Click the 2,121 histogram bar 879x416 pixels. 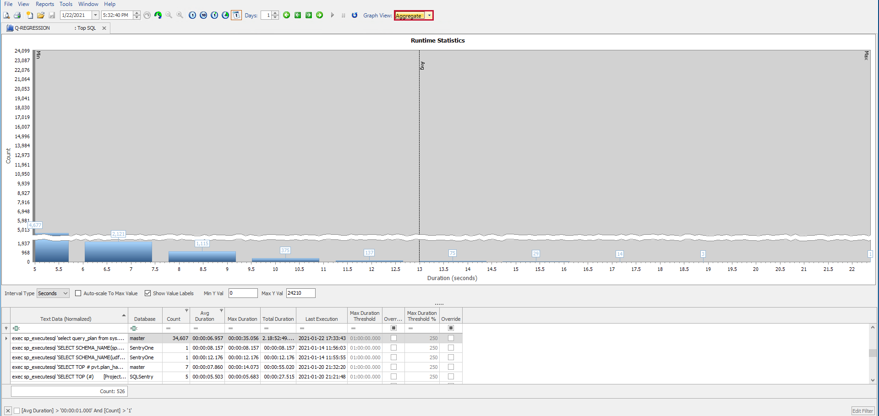coord(118,251)
